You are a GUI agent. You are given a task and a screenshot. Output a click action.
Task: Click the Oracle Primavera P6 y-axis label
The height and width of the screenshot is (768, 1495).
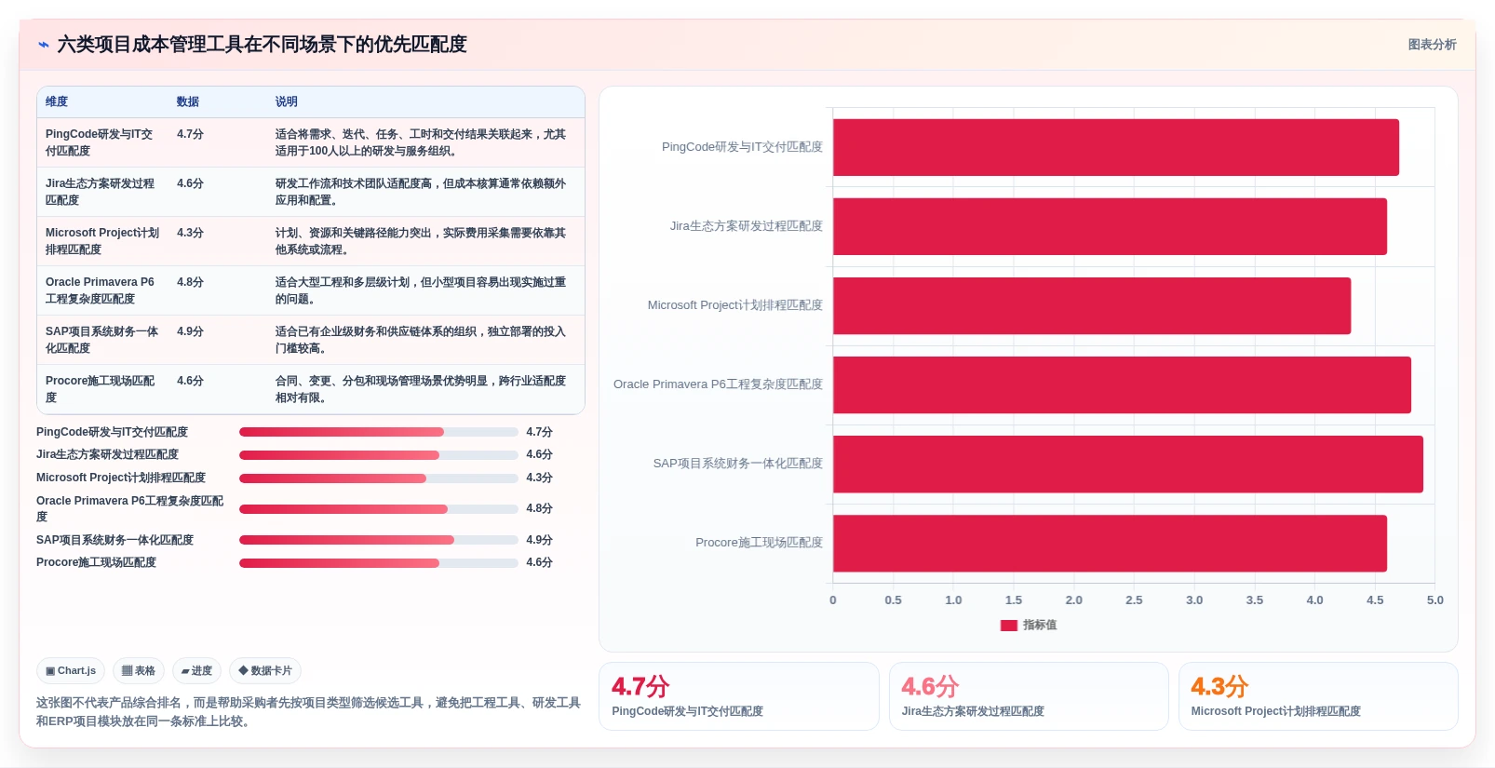[x=718, y=384]
